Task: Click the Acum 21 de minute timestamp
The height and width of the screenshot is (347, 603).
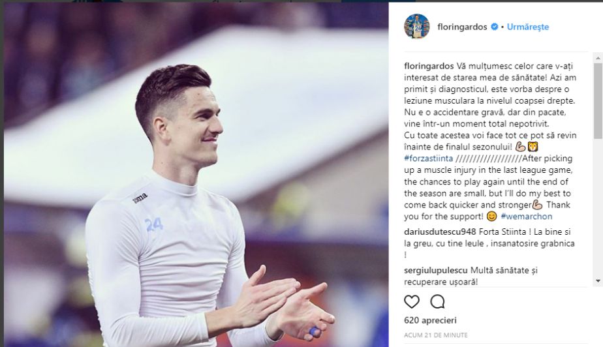Action: pos(436,335)
